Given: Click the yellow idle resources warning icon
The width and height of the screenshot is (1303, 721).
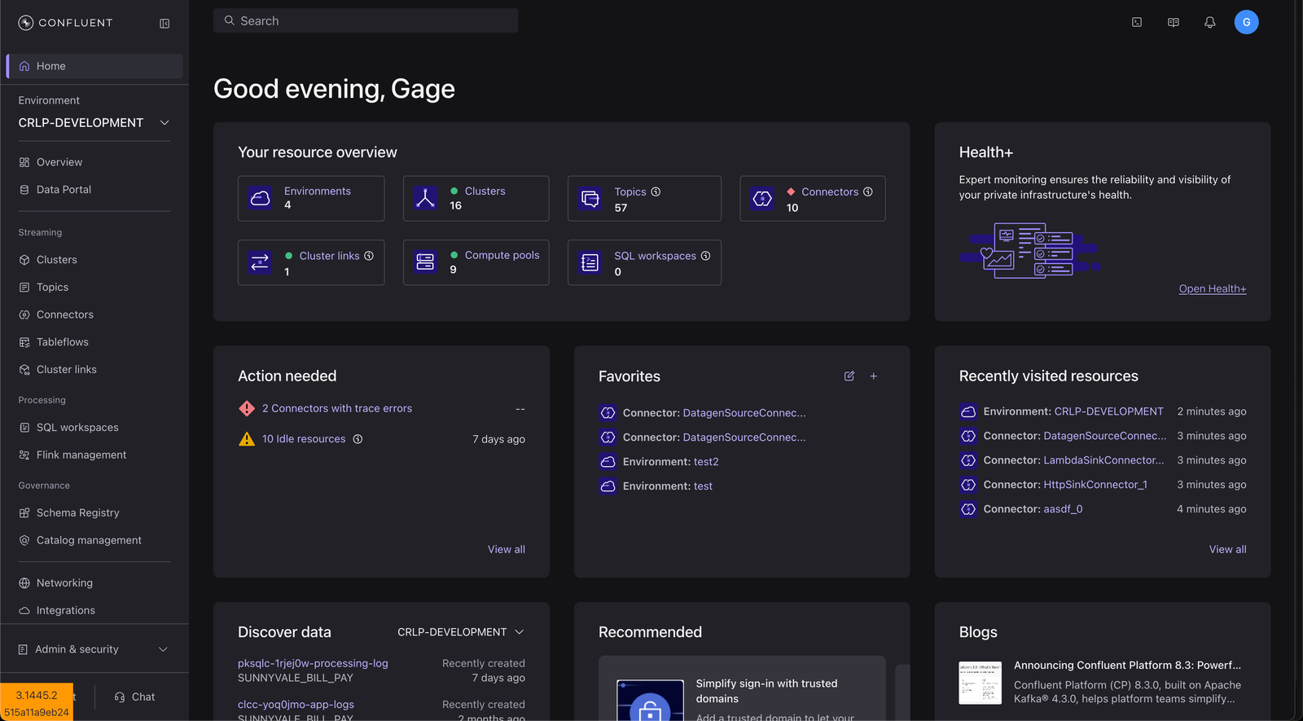Looking at the screenshot, I should tap(247, 439).
